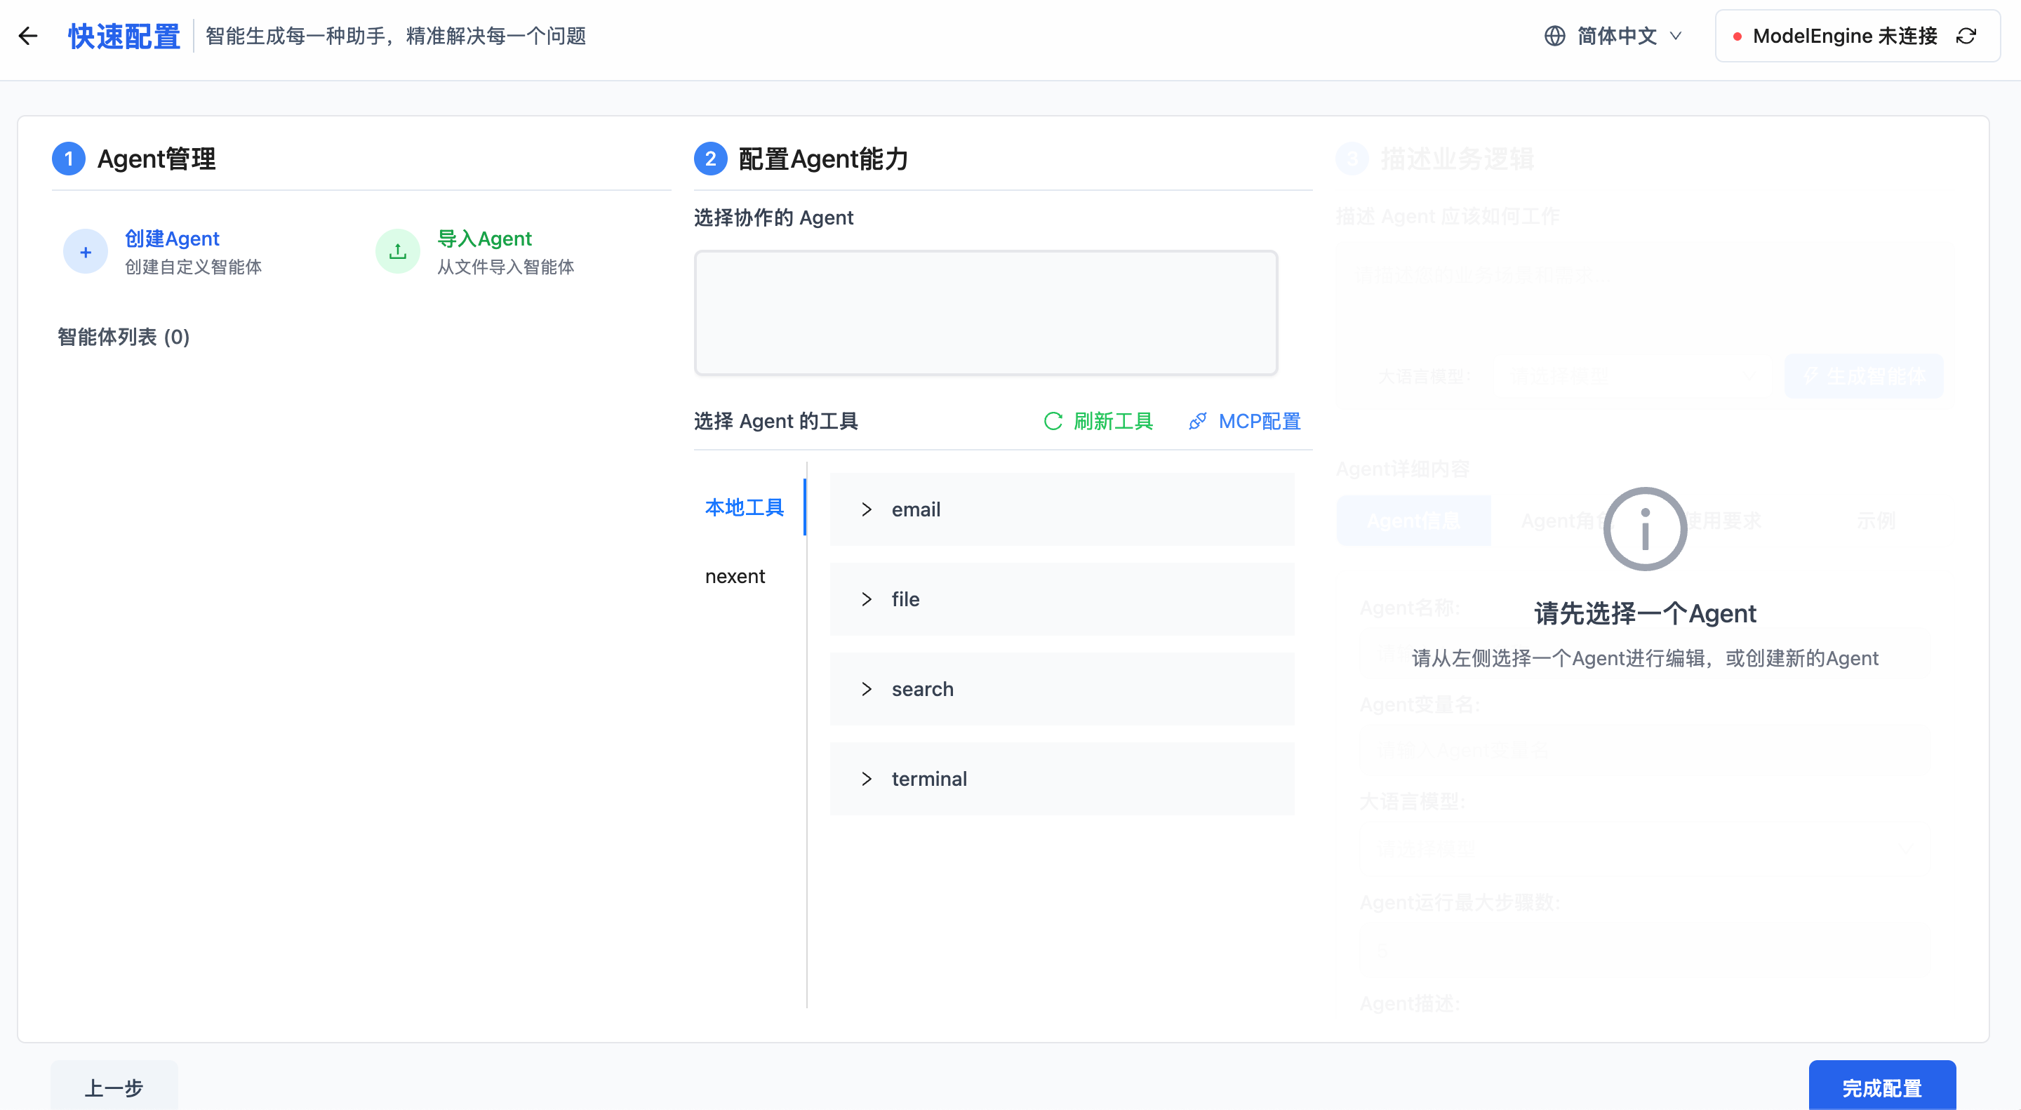Click the MCP配置 plug icon
The width and height of the screenshot is (2021, 1110).
tap(1197, 421)
